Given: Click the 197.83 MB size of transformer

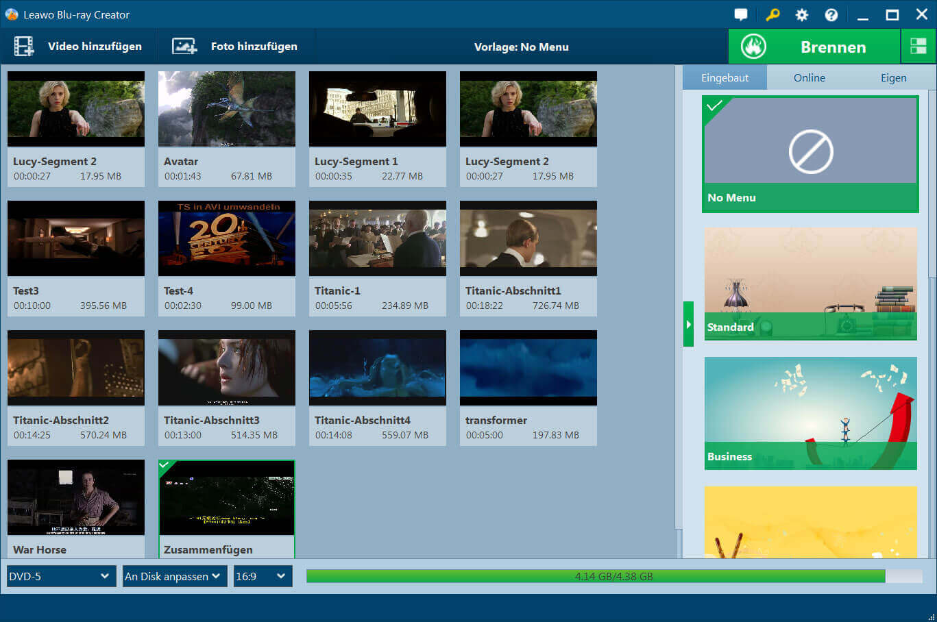Looking at the screenshot, I should point(556,435).
